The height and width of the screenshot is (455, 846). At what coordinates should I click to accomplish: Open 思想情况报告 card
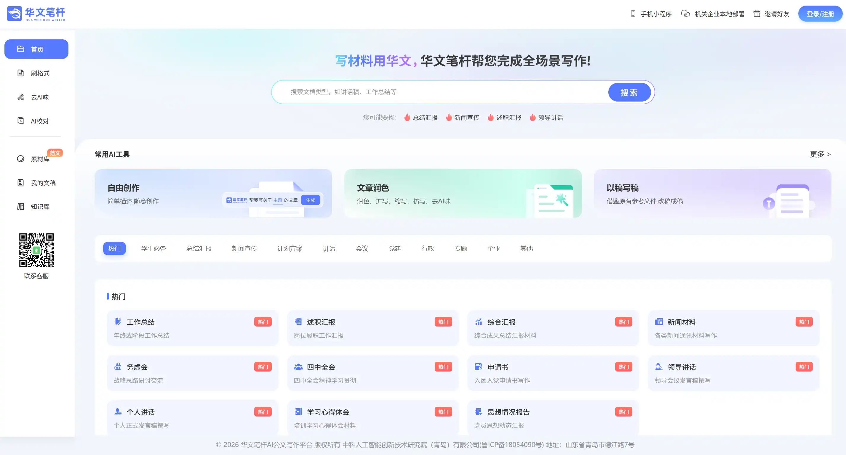[x=553, y=418]
